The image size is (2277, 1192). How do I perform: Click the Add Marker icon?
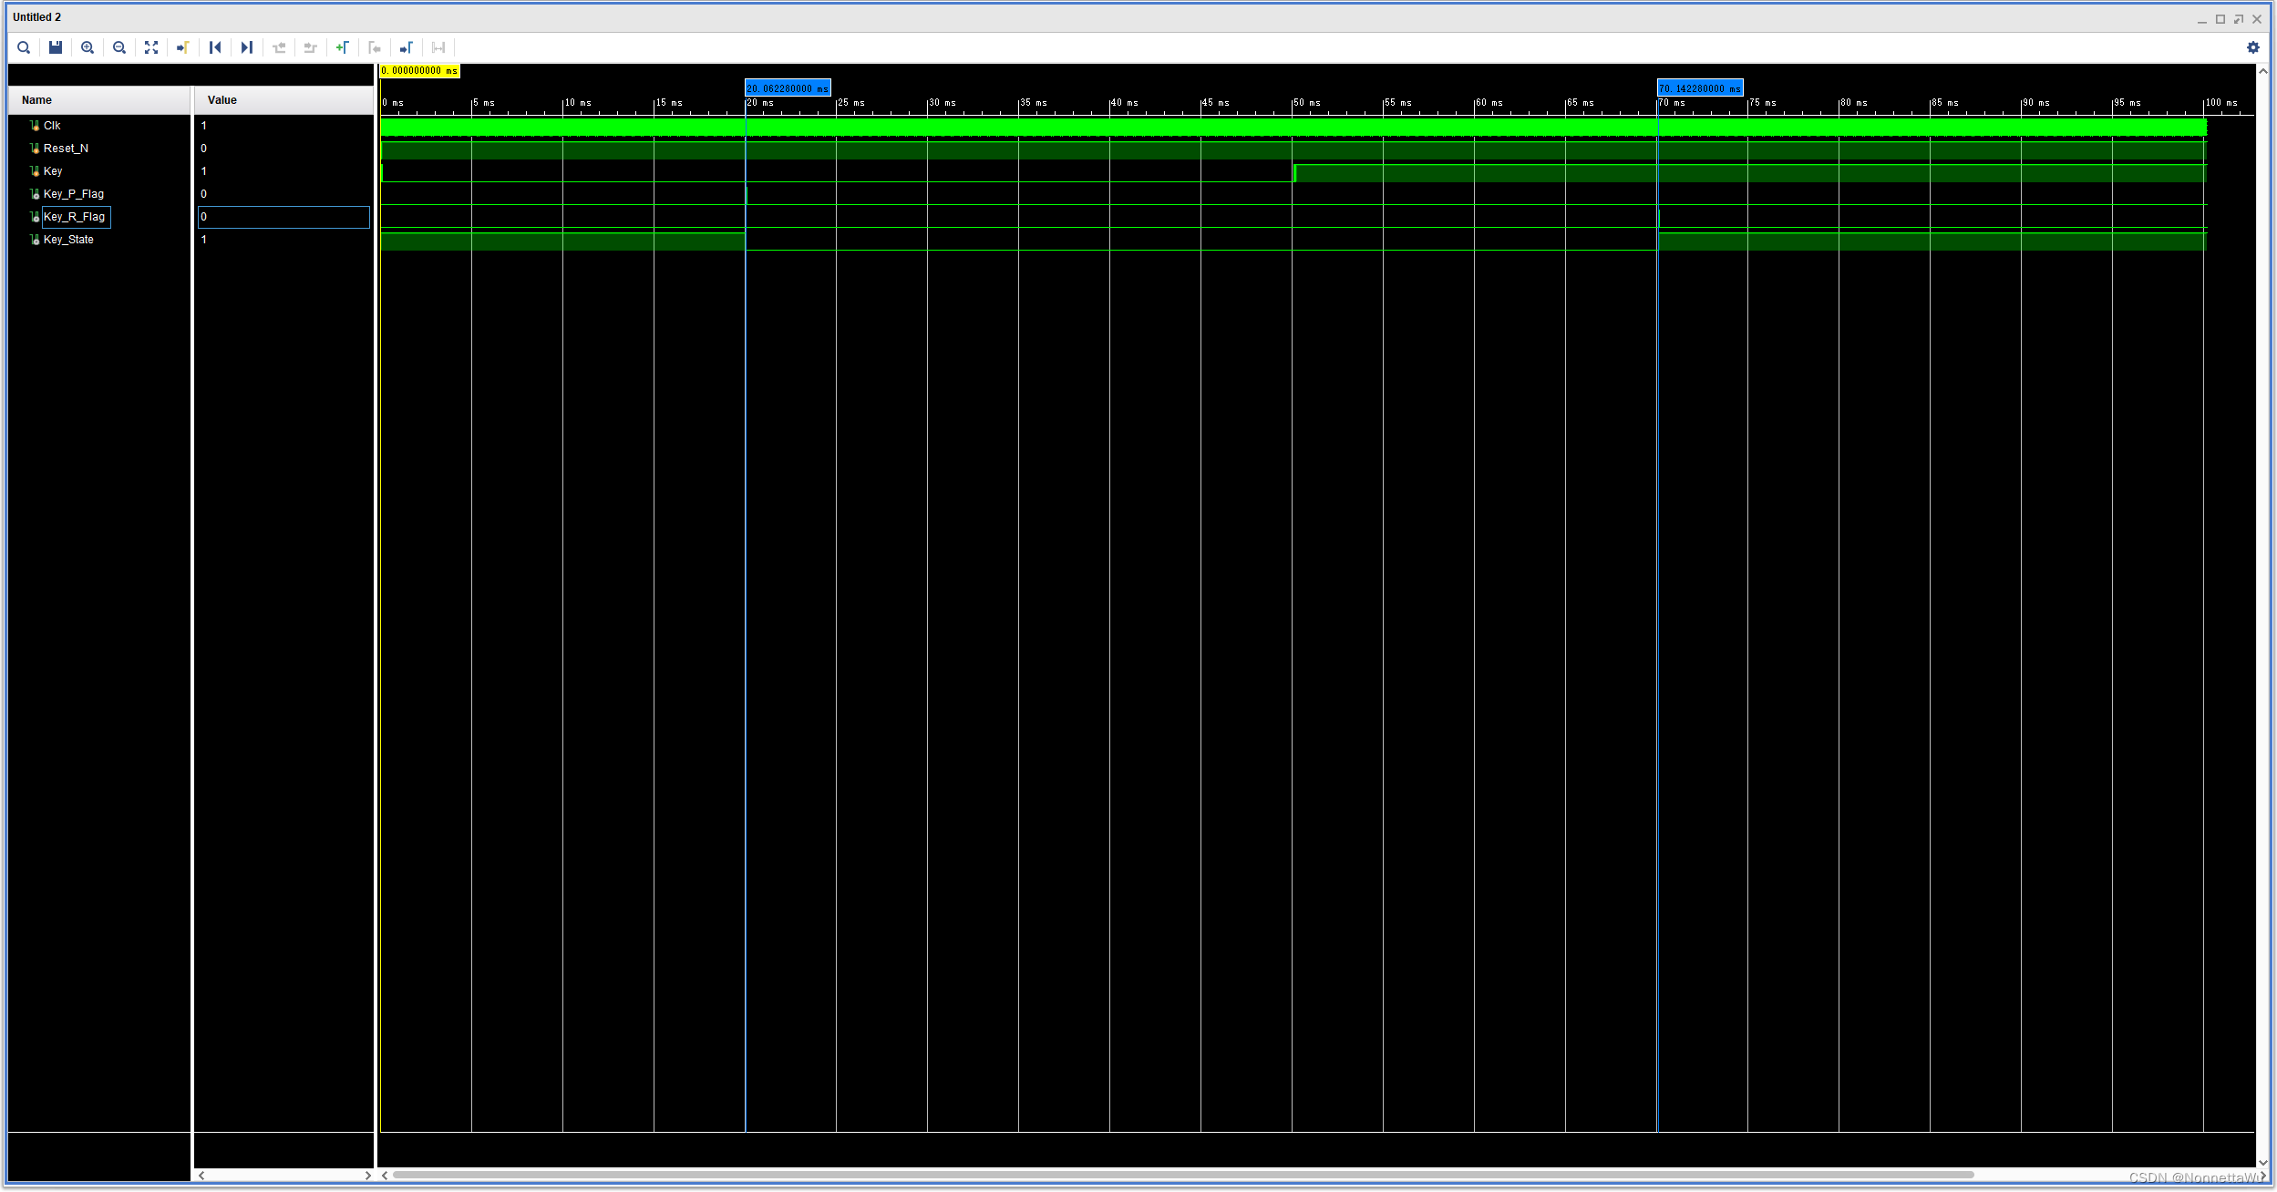343,47
